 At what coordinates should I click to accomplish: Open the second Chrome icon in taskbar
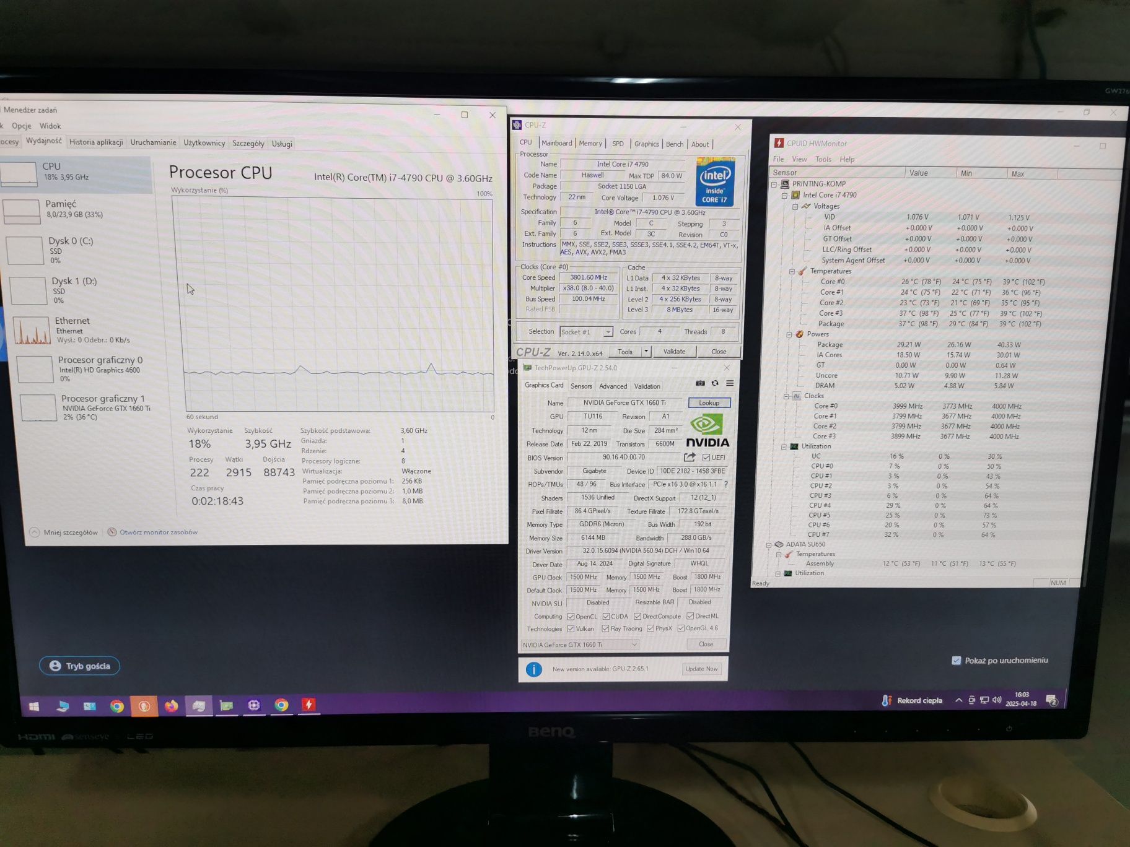[281, 705]
